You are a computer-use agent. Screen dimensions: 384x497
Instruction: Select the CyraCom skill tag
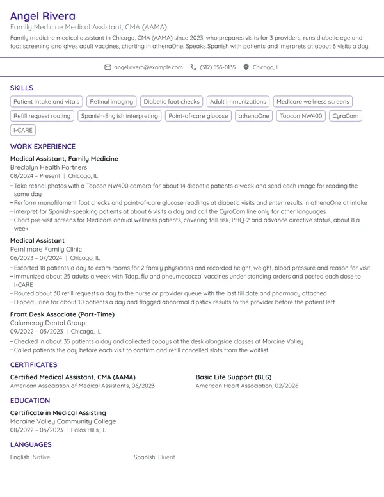point(346,116)
